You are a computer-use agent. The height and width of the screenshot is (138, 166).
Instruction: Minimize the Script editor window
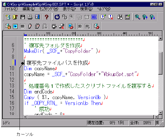click(x=152, y=4)
